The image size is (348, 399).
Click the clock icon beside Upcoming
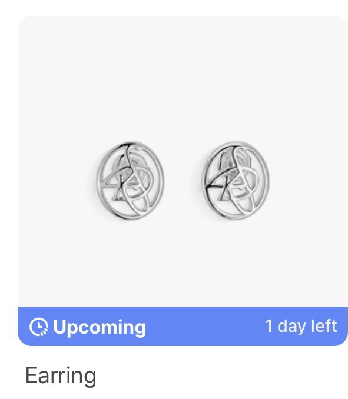38,327
